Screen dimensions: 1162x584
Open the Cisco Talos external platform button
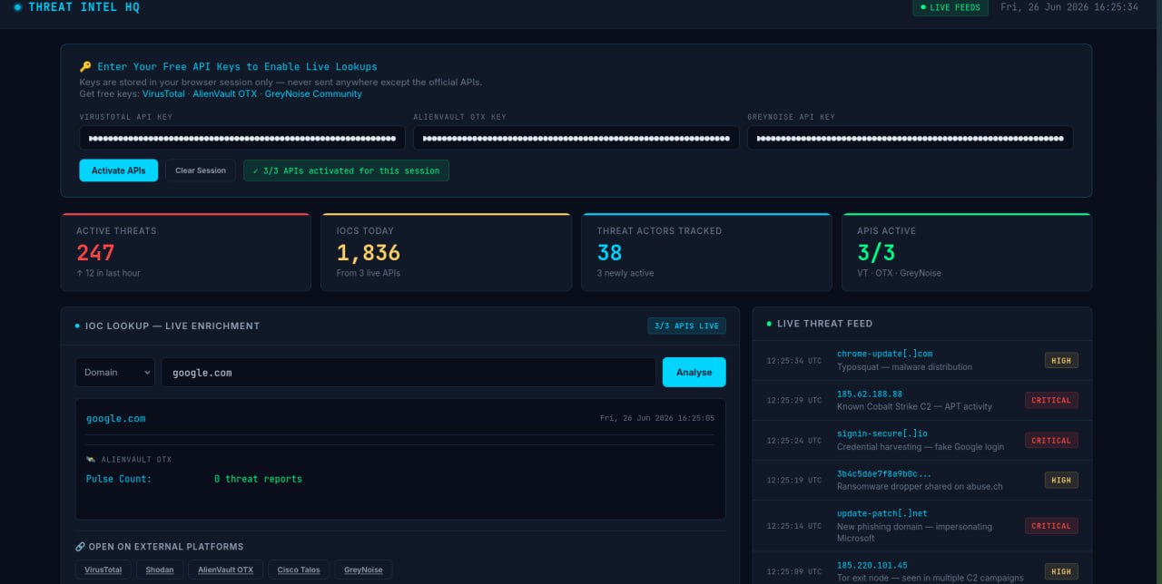pos(299,569)
